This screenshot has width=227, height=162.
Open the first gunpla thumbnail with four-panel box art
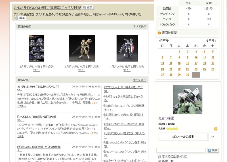pyautogui.click(x=37, y=48)
